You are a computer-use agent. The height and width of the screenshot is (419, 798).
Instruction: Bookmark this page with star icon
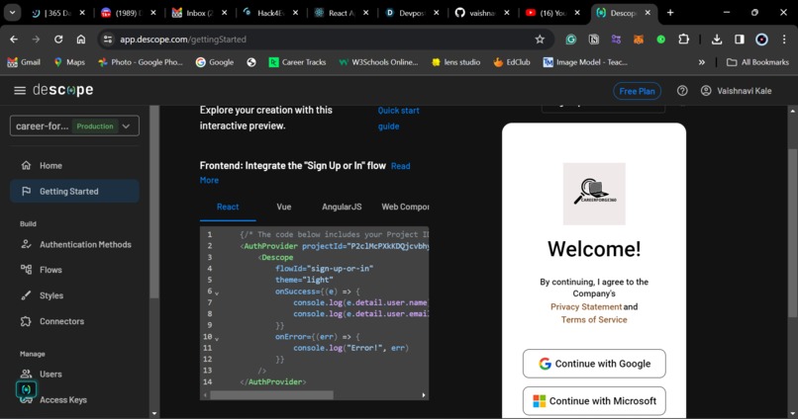point(540,40)
